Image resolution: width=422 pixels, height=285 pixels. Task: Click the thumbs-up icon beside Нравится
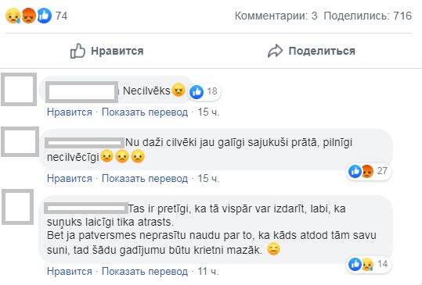pos(78,51)
